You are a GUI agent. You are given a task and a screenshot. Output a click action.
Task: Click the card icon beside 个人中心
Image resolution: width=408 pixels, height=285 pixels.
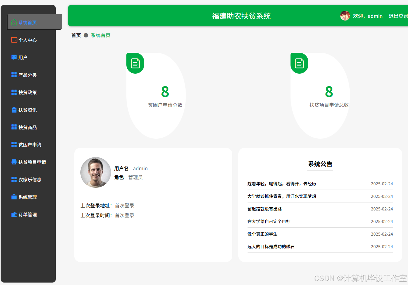pyautogui.click(x=14, y=40)
